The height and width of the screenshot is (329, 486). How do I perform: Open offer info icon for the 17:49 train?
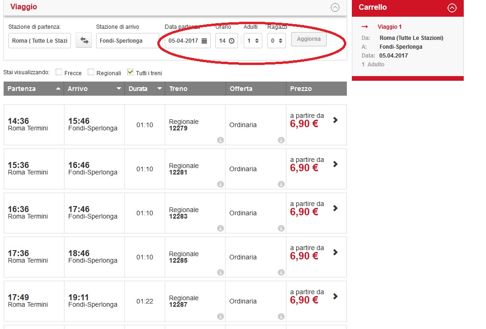point(281,316)
